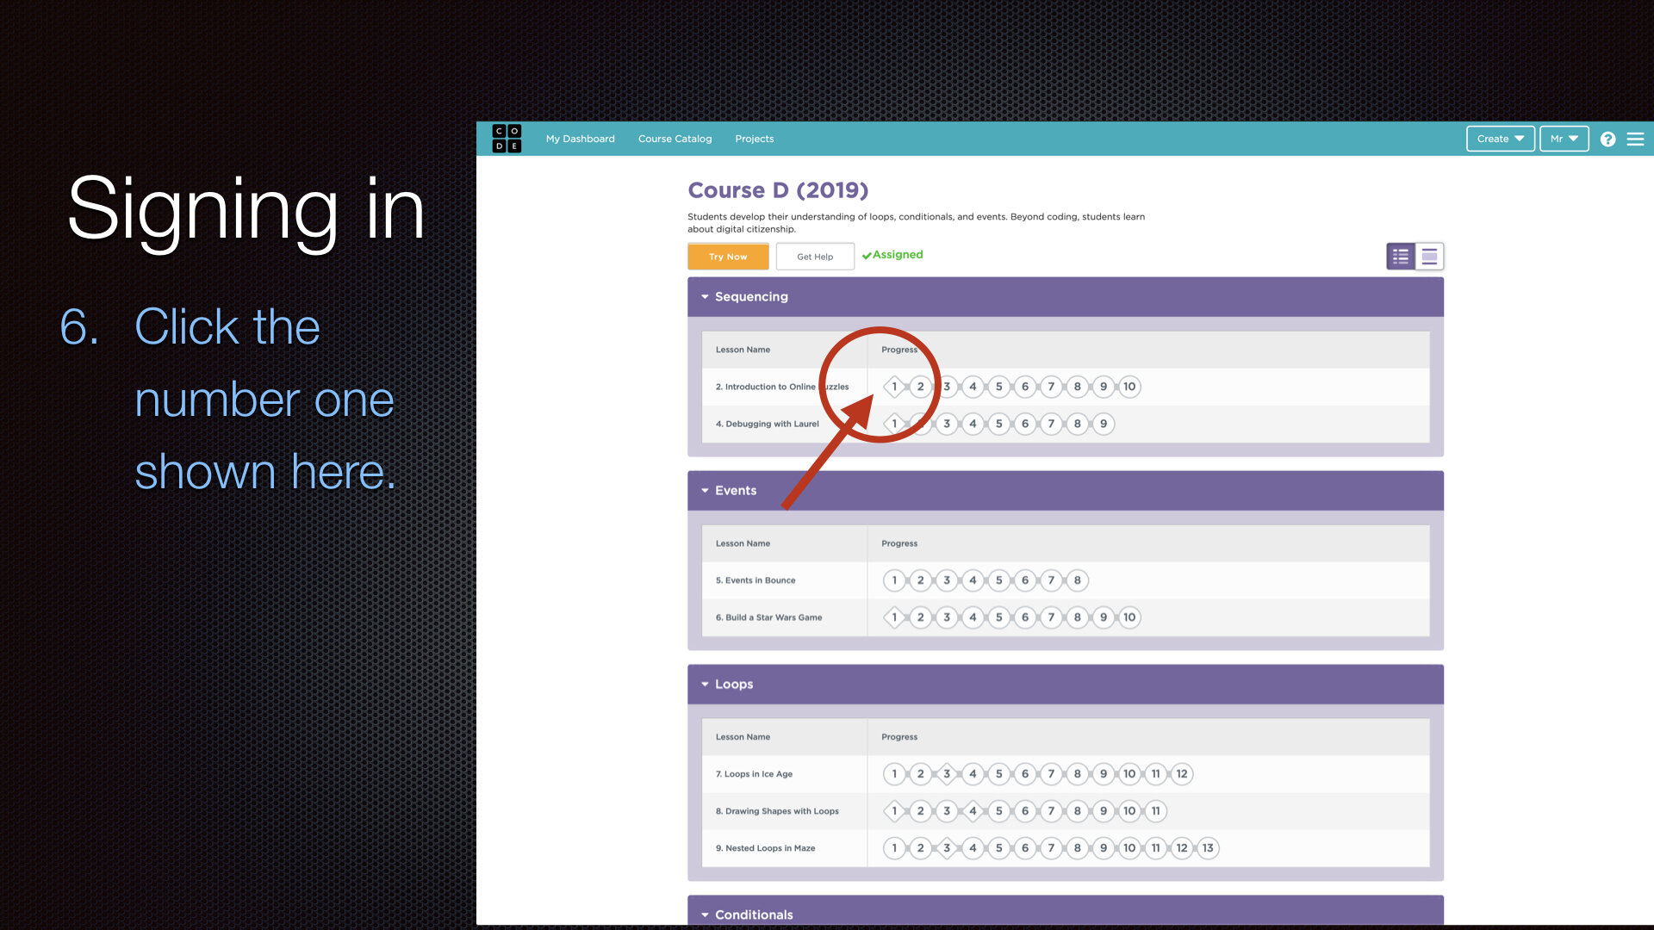The image size is (1654, 930).
Task: Click the Assigned status label
Action: pos(892,255)
